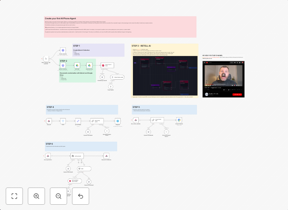Select the OpenAI Chat Model node under Step 6 agent
Image resolution: width=288 pixels, height=210 pixels.
(x=68, y=169)
